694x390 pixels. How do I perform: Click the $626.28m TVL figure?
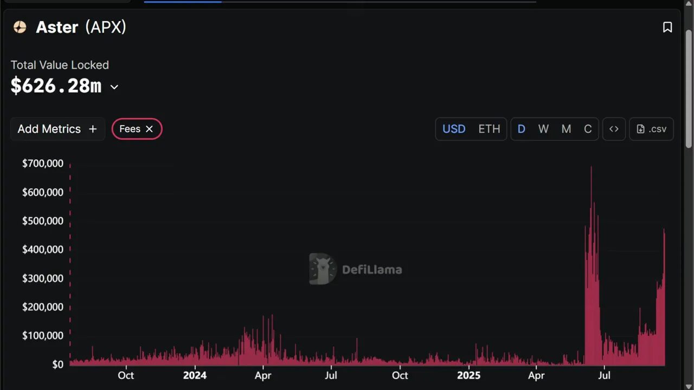point(56,86)
